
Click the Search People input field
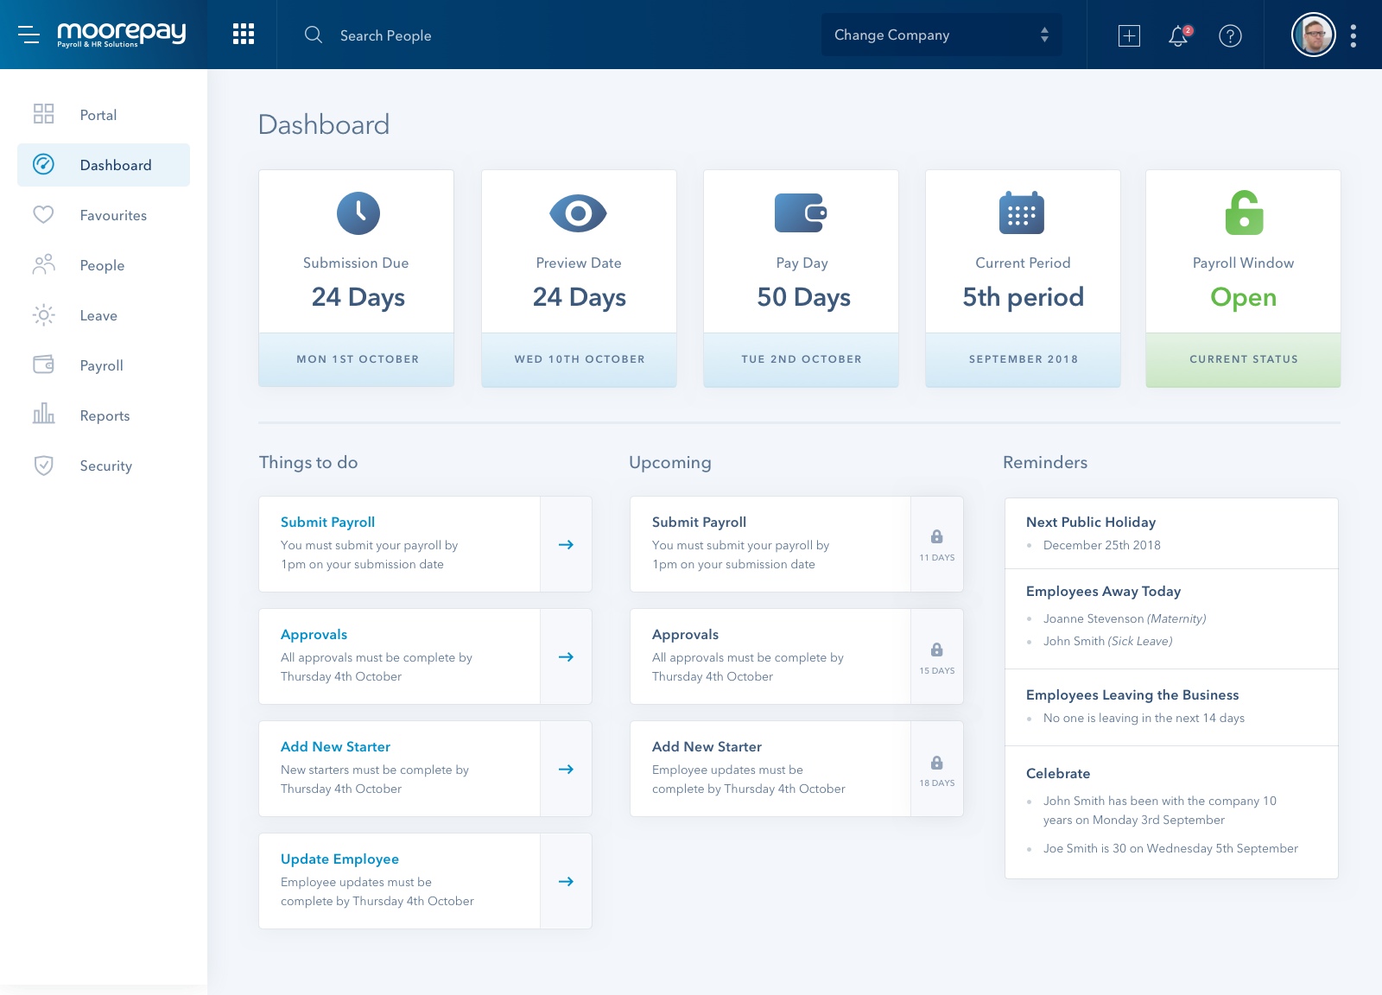point(386,35)
